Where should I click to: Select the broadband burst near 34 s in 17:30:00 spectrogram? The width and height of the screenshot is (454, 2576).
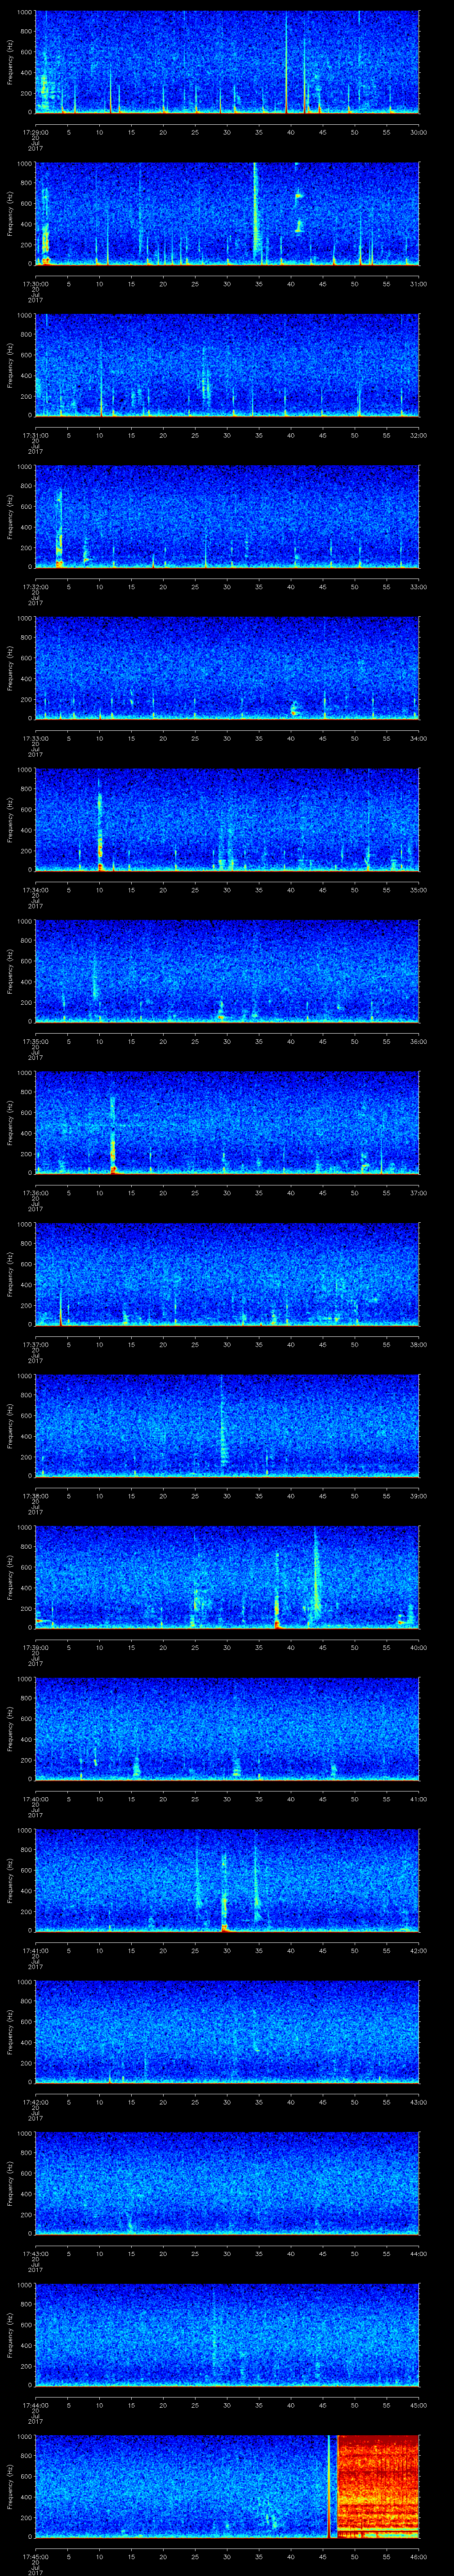(x=256, y=210)
